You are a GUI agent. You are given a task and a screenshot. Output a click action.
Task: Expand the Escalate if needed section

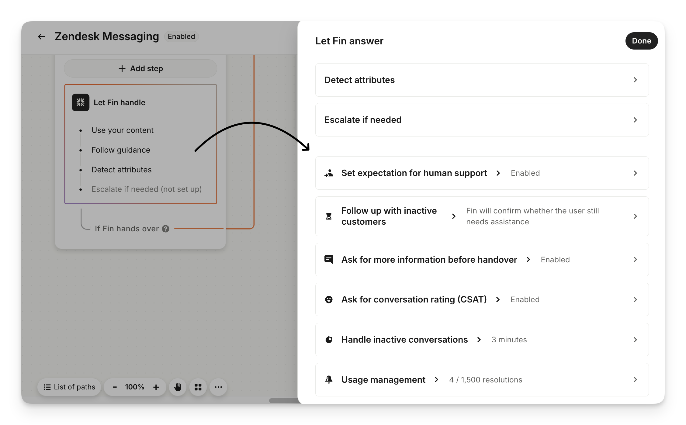635,120
